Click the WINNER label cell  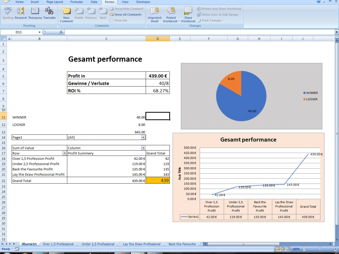tap(39, 117)
